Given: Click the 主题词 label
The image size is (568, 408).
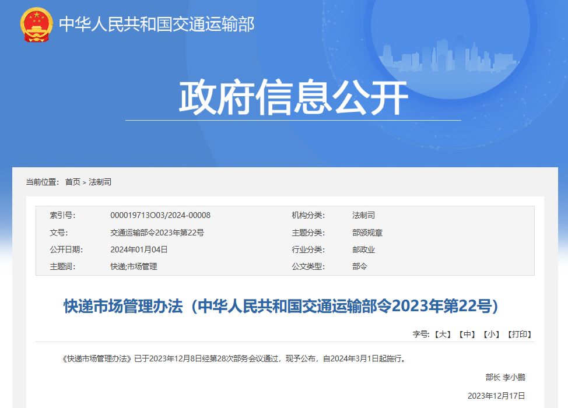Looking at the screenshot, I should pos(62,267).
